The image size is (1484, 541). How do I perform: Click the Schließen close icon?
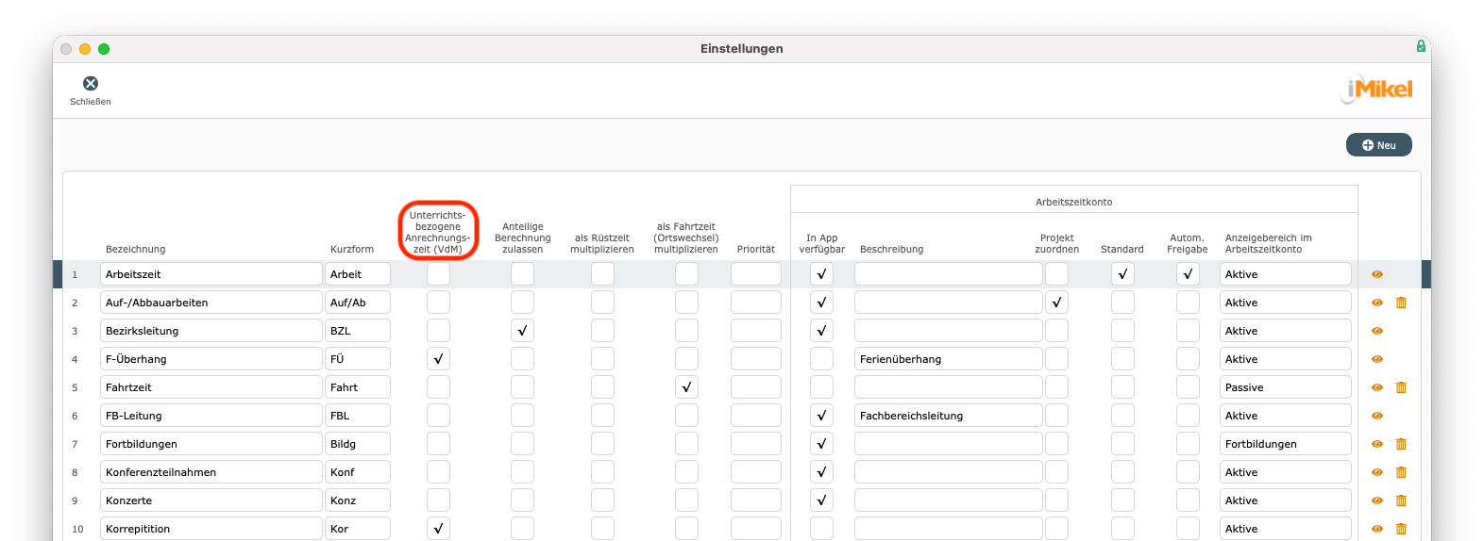91,84
